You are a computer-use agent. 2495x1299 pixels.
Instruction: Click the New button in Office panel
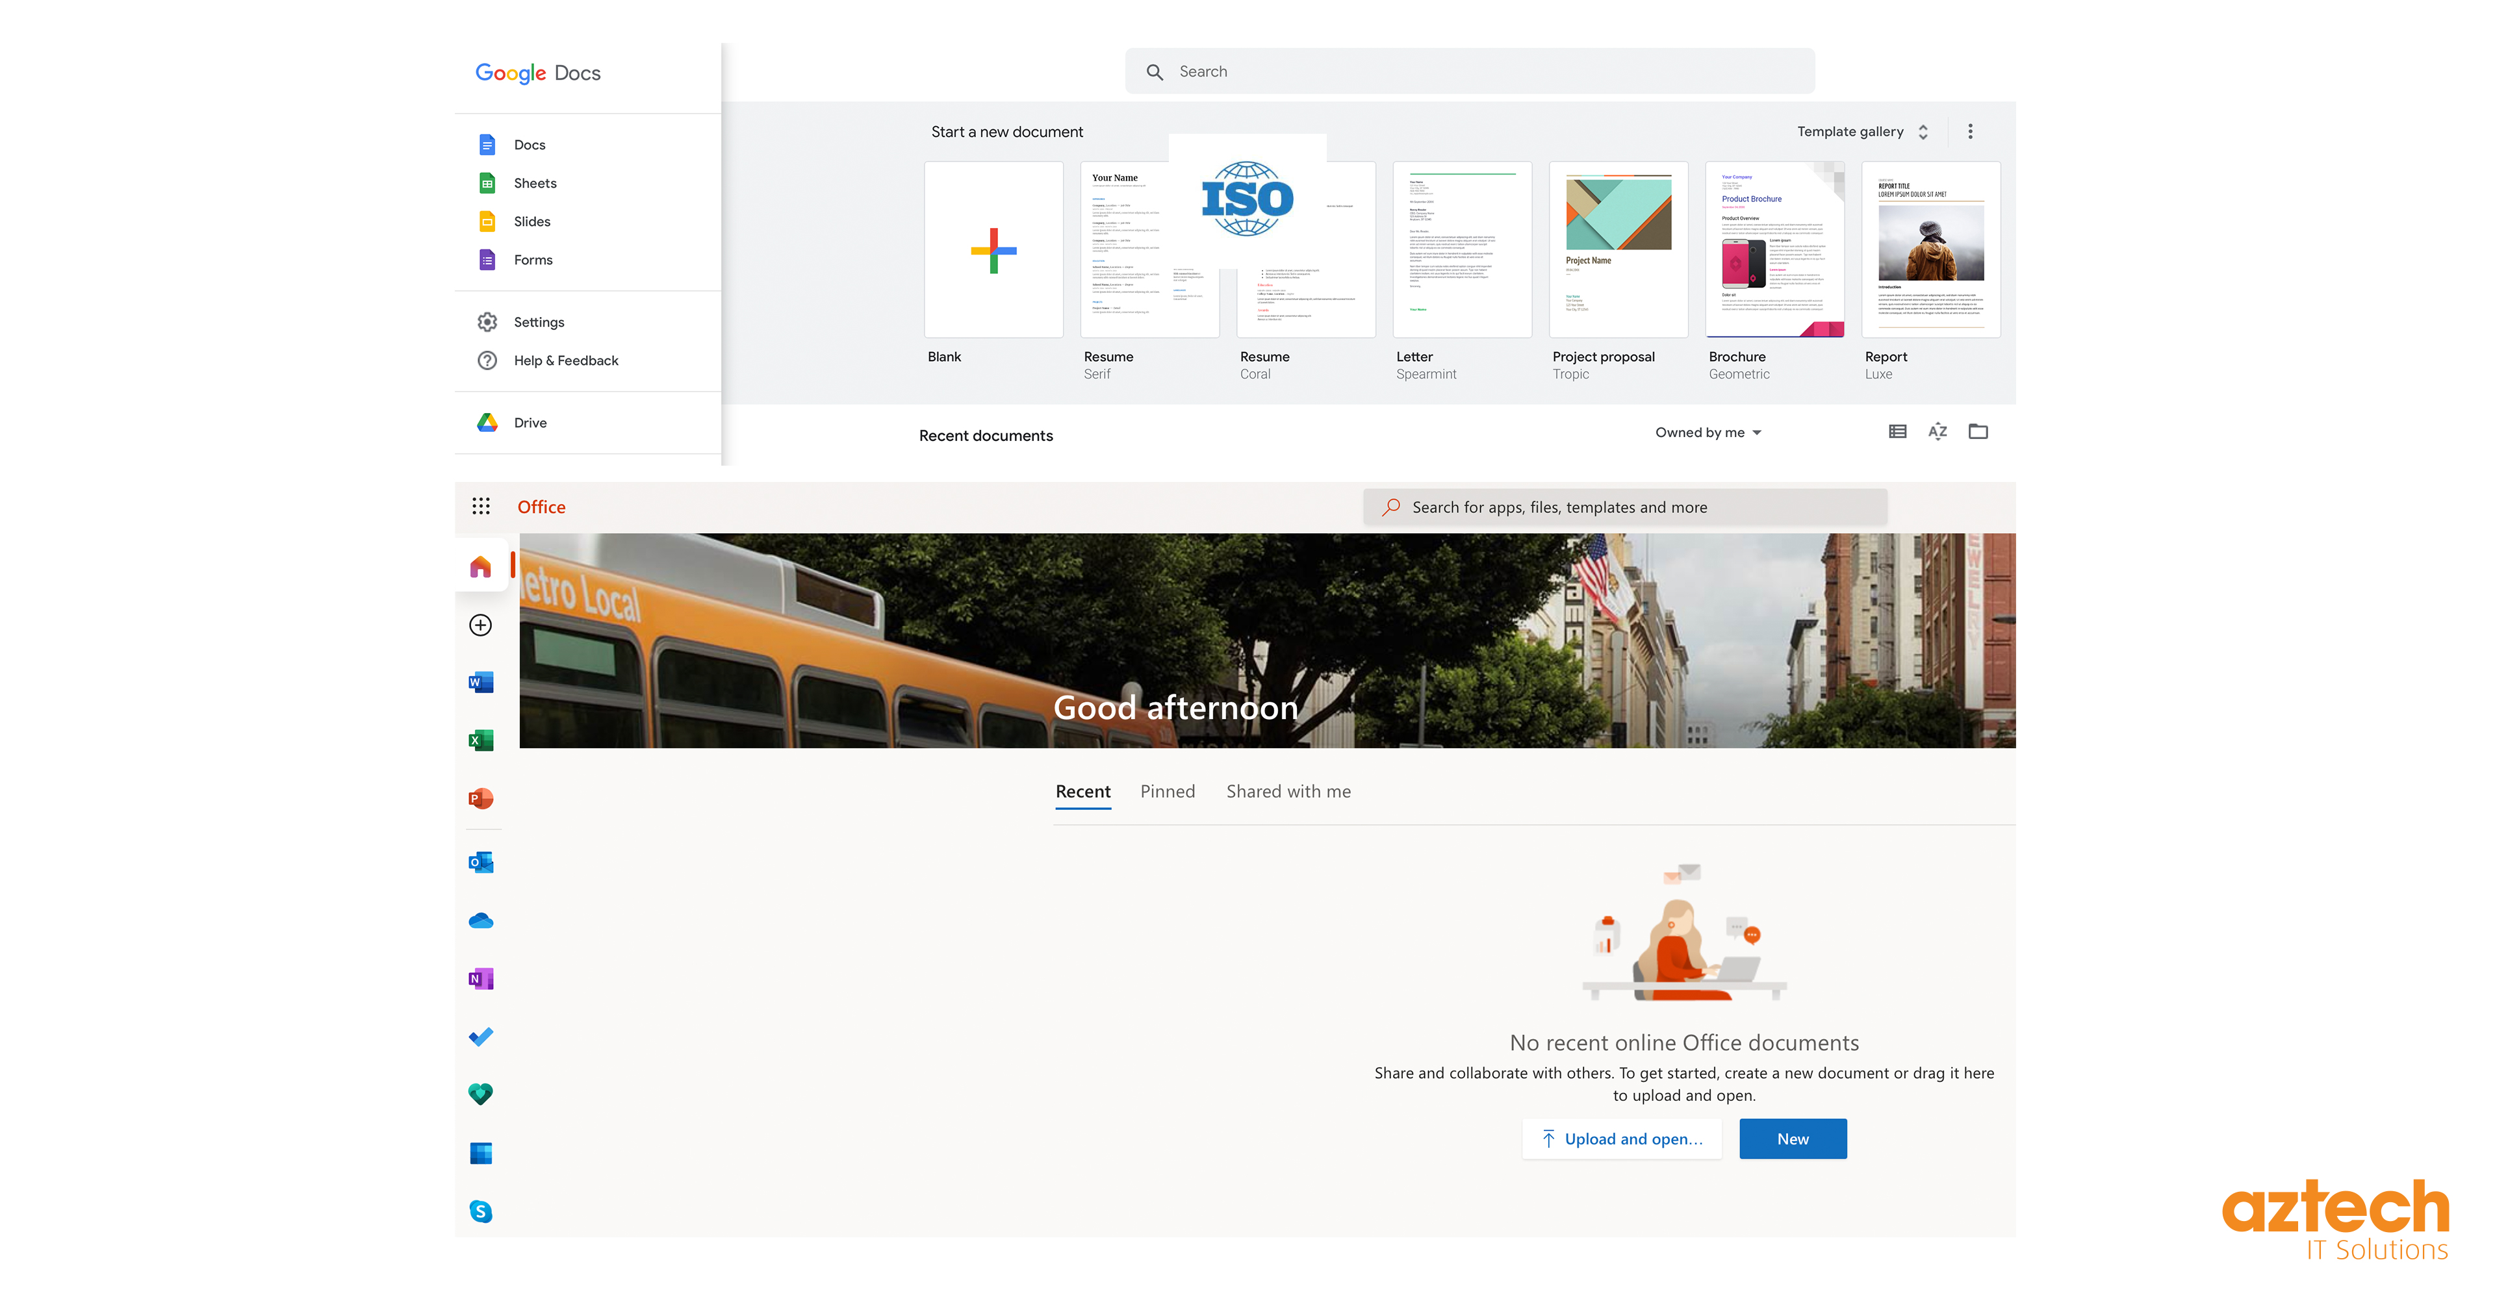point(1792,1137)
